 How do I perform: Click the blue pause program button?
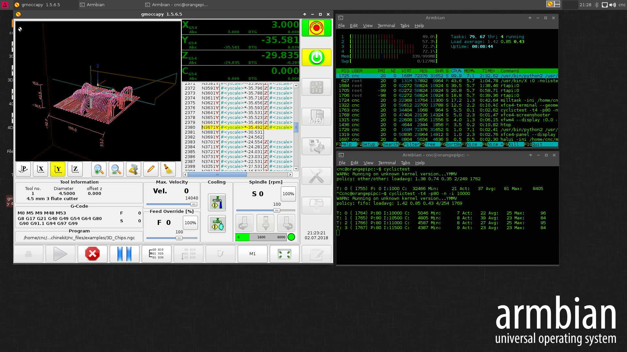click(x=124, y=254)
